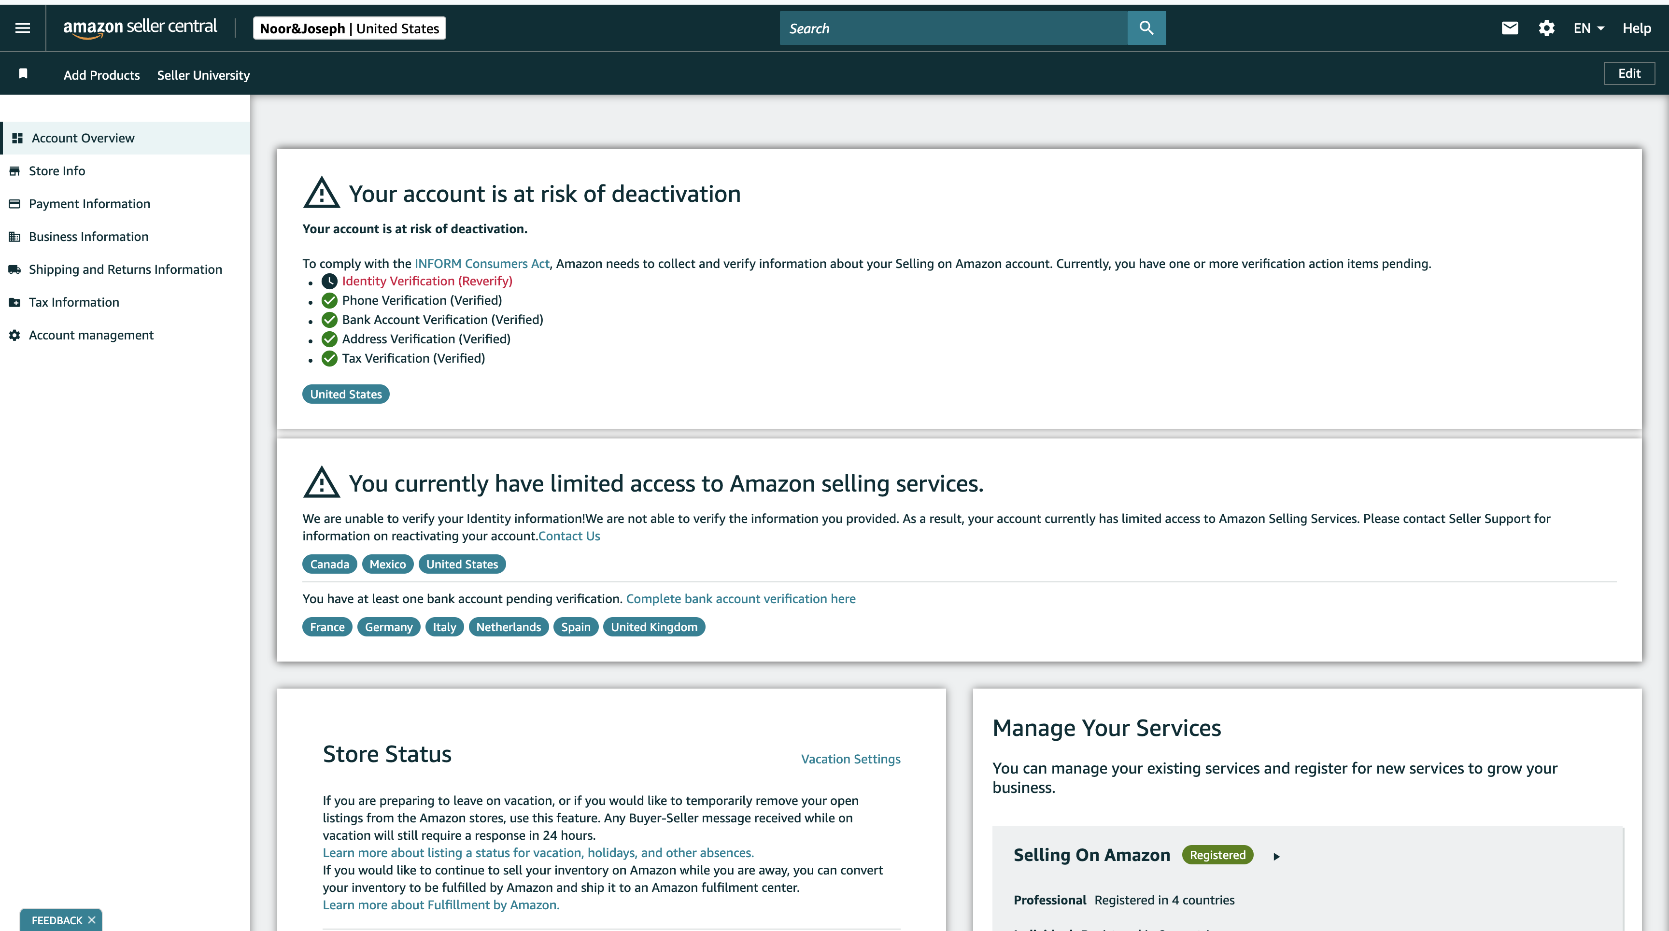This screenshot has width=1669, height=931.
Task: Click 'Professional Registered in 4 countries' text
Action: [1124, 900]
